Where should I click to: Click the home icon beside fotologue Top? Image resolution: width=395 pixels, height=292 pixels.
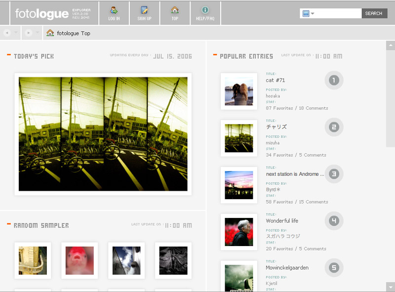(50, 33)
